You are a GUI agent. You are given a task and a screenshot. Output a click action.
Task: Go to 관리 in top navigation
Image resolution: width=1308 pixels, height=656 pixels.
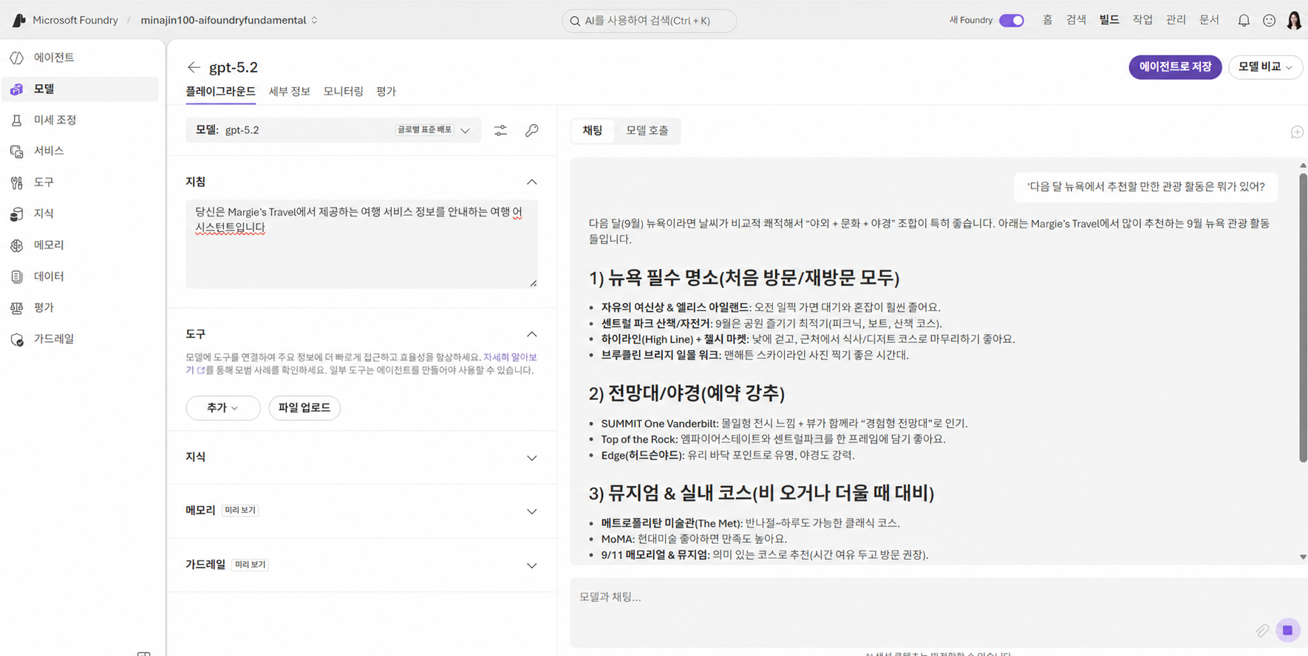click(1176, 20)
